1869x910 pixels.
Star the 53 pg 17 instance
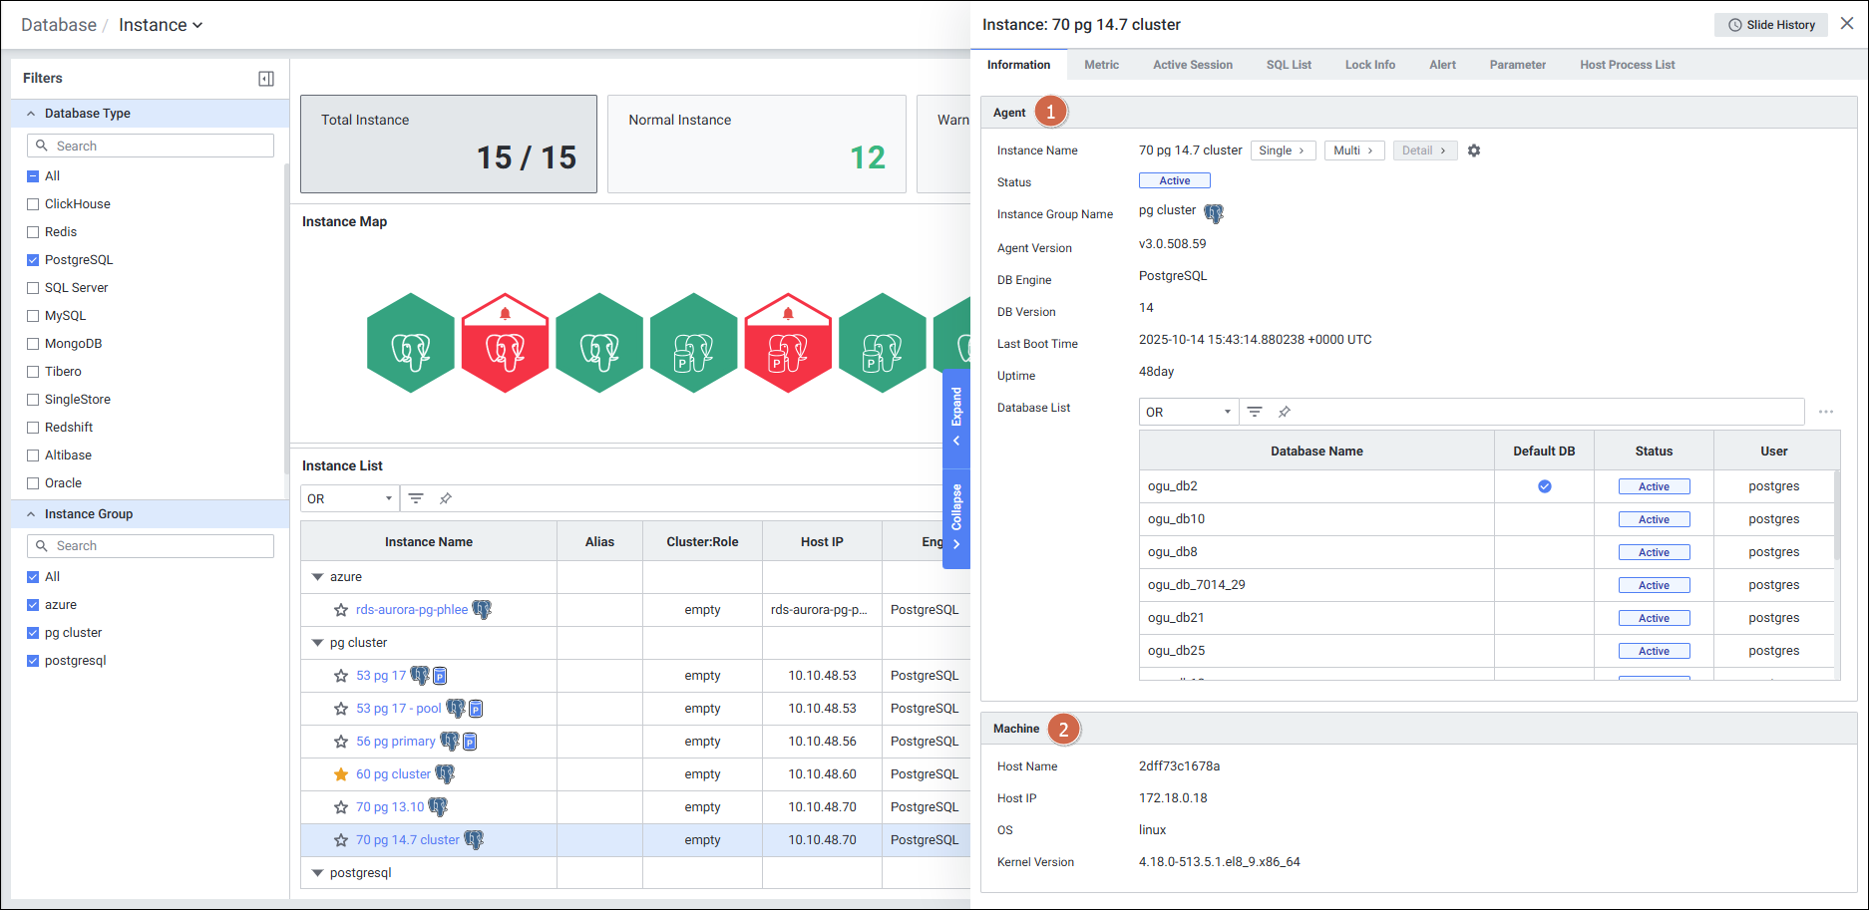coord(341,676)
